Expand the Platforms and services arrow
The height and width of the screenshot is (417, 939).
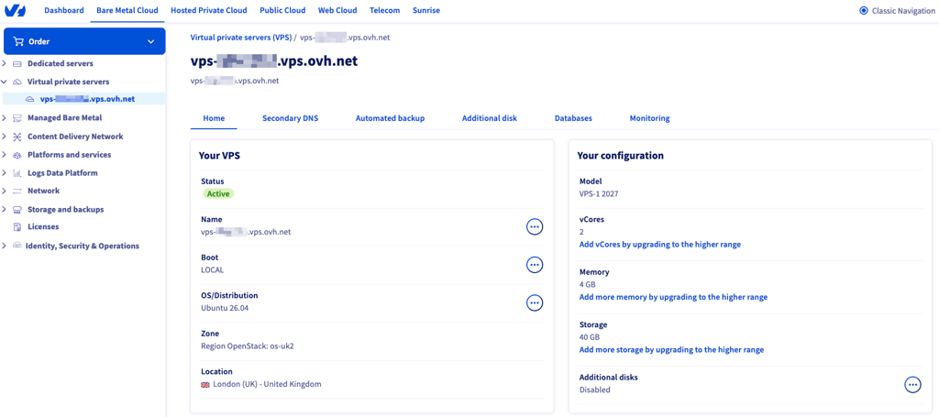pyautogui.click(x=5, y=155)
